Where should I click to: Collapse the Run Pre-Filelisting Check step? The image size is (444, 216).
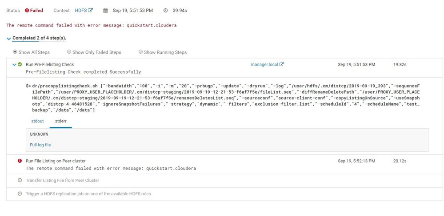click(14, 65)
